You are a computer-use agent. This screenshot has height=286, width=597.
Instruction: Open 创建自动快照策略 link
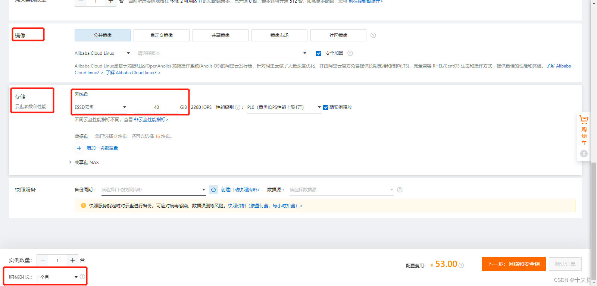pos(240,190)
